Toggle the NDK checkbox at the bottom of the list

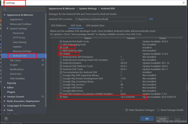point(61,97)
